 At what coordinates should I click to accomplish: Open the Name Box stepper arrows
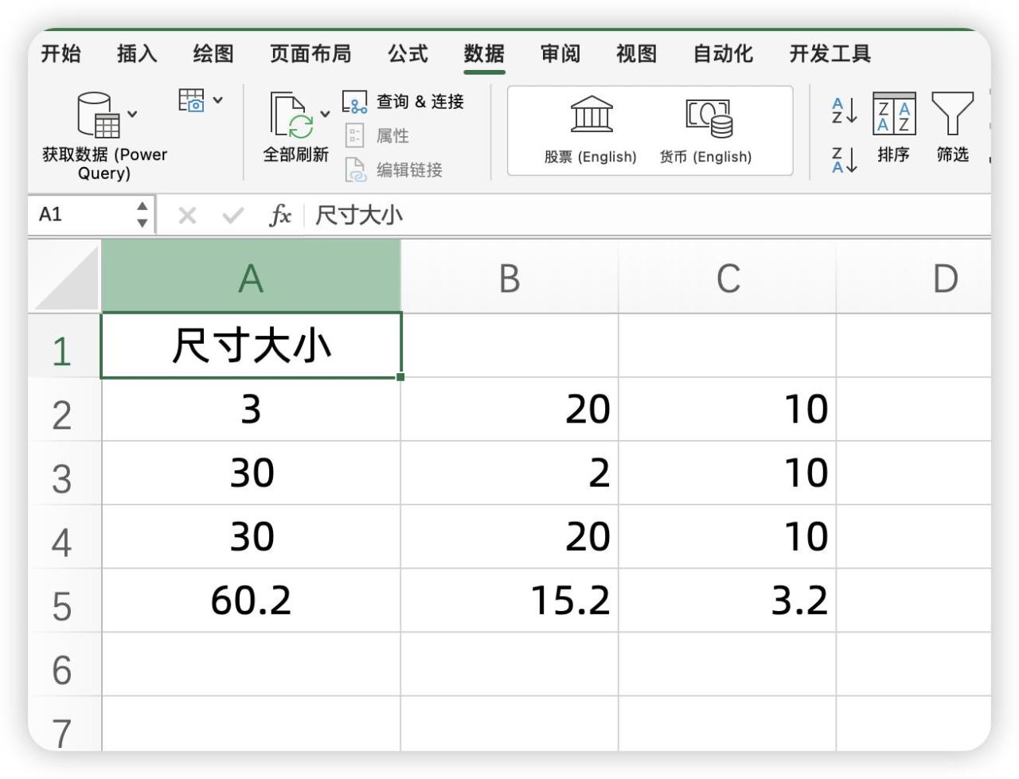(x=142, y=215)
